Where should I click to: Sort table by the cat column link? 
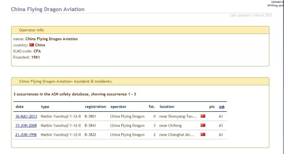[222, 107]
